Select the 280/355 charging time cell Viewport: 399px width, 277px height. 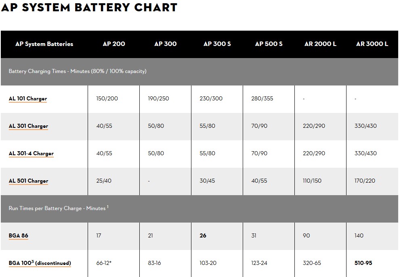coord(262,99)
